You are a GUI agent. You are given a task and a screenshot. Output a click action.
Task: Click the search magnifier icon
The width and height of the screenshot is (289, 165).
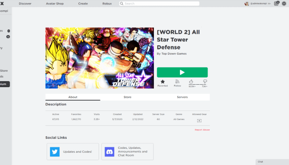122,4
